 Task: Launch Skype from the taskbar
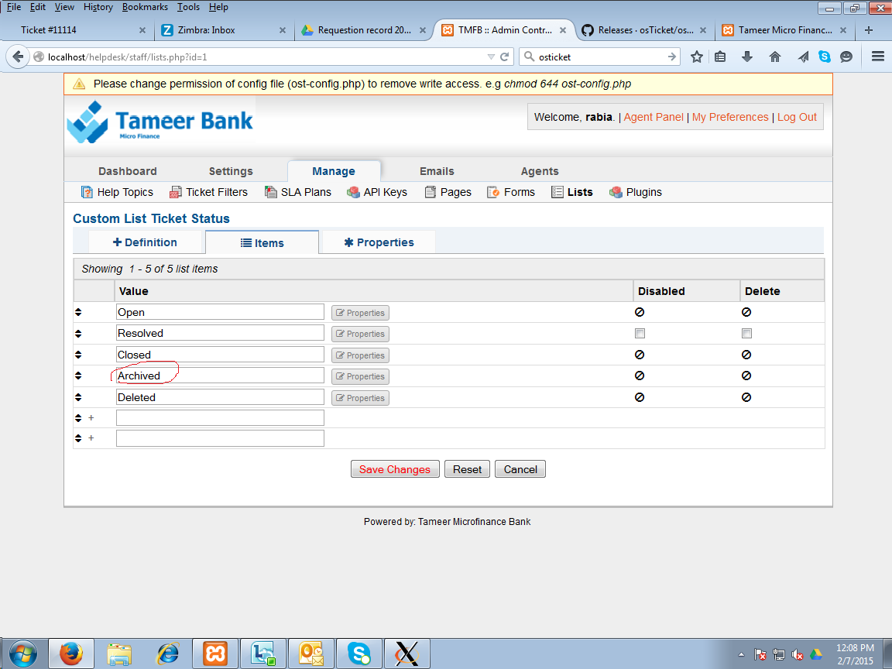(359, 654)
